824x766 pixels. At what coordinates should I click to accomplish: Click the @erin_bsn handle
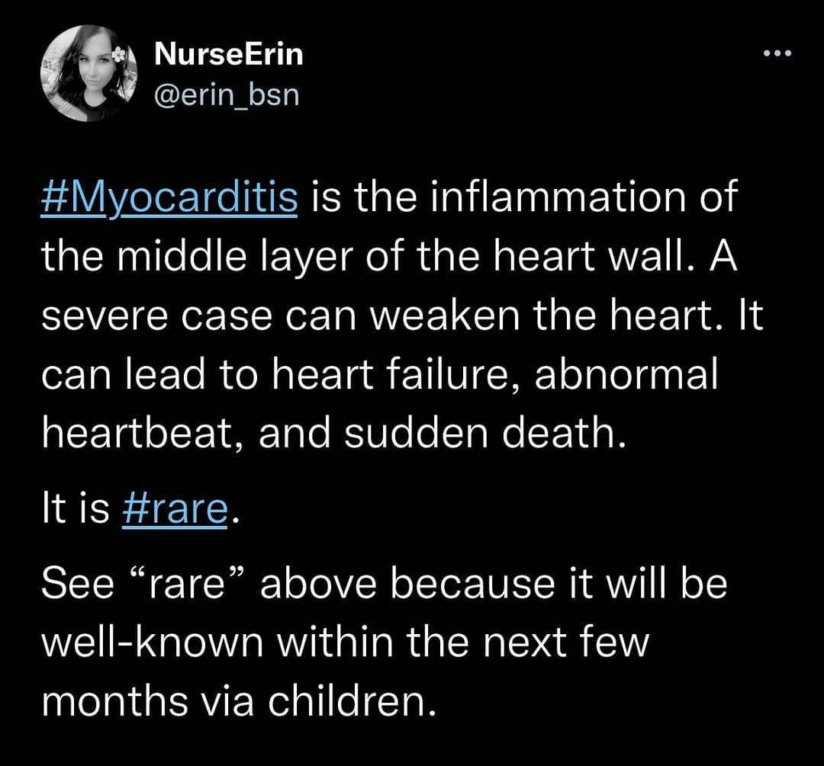pos(227,95)
